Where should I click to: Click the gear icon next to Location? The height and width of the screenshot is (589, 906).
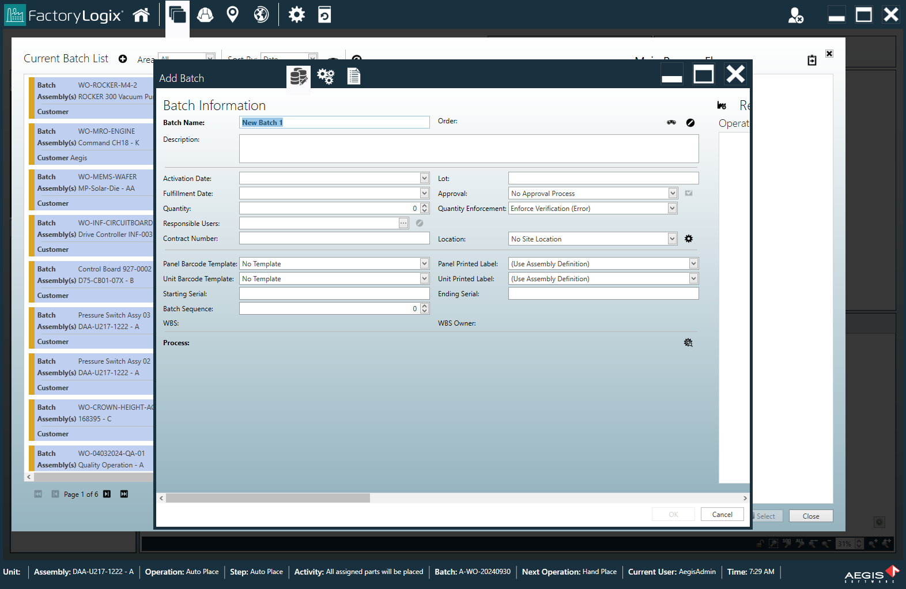[688, 239]
